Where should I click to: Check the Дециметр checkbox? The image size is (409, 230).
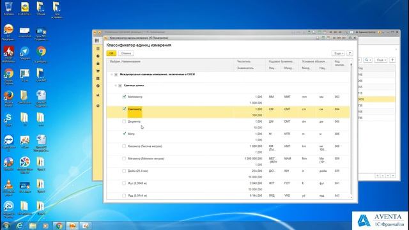tap(124, 121)
